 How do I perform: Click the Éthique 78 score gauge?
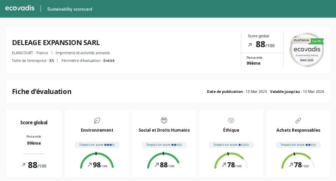(x=231, y=162)
